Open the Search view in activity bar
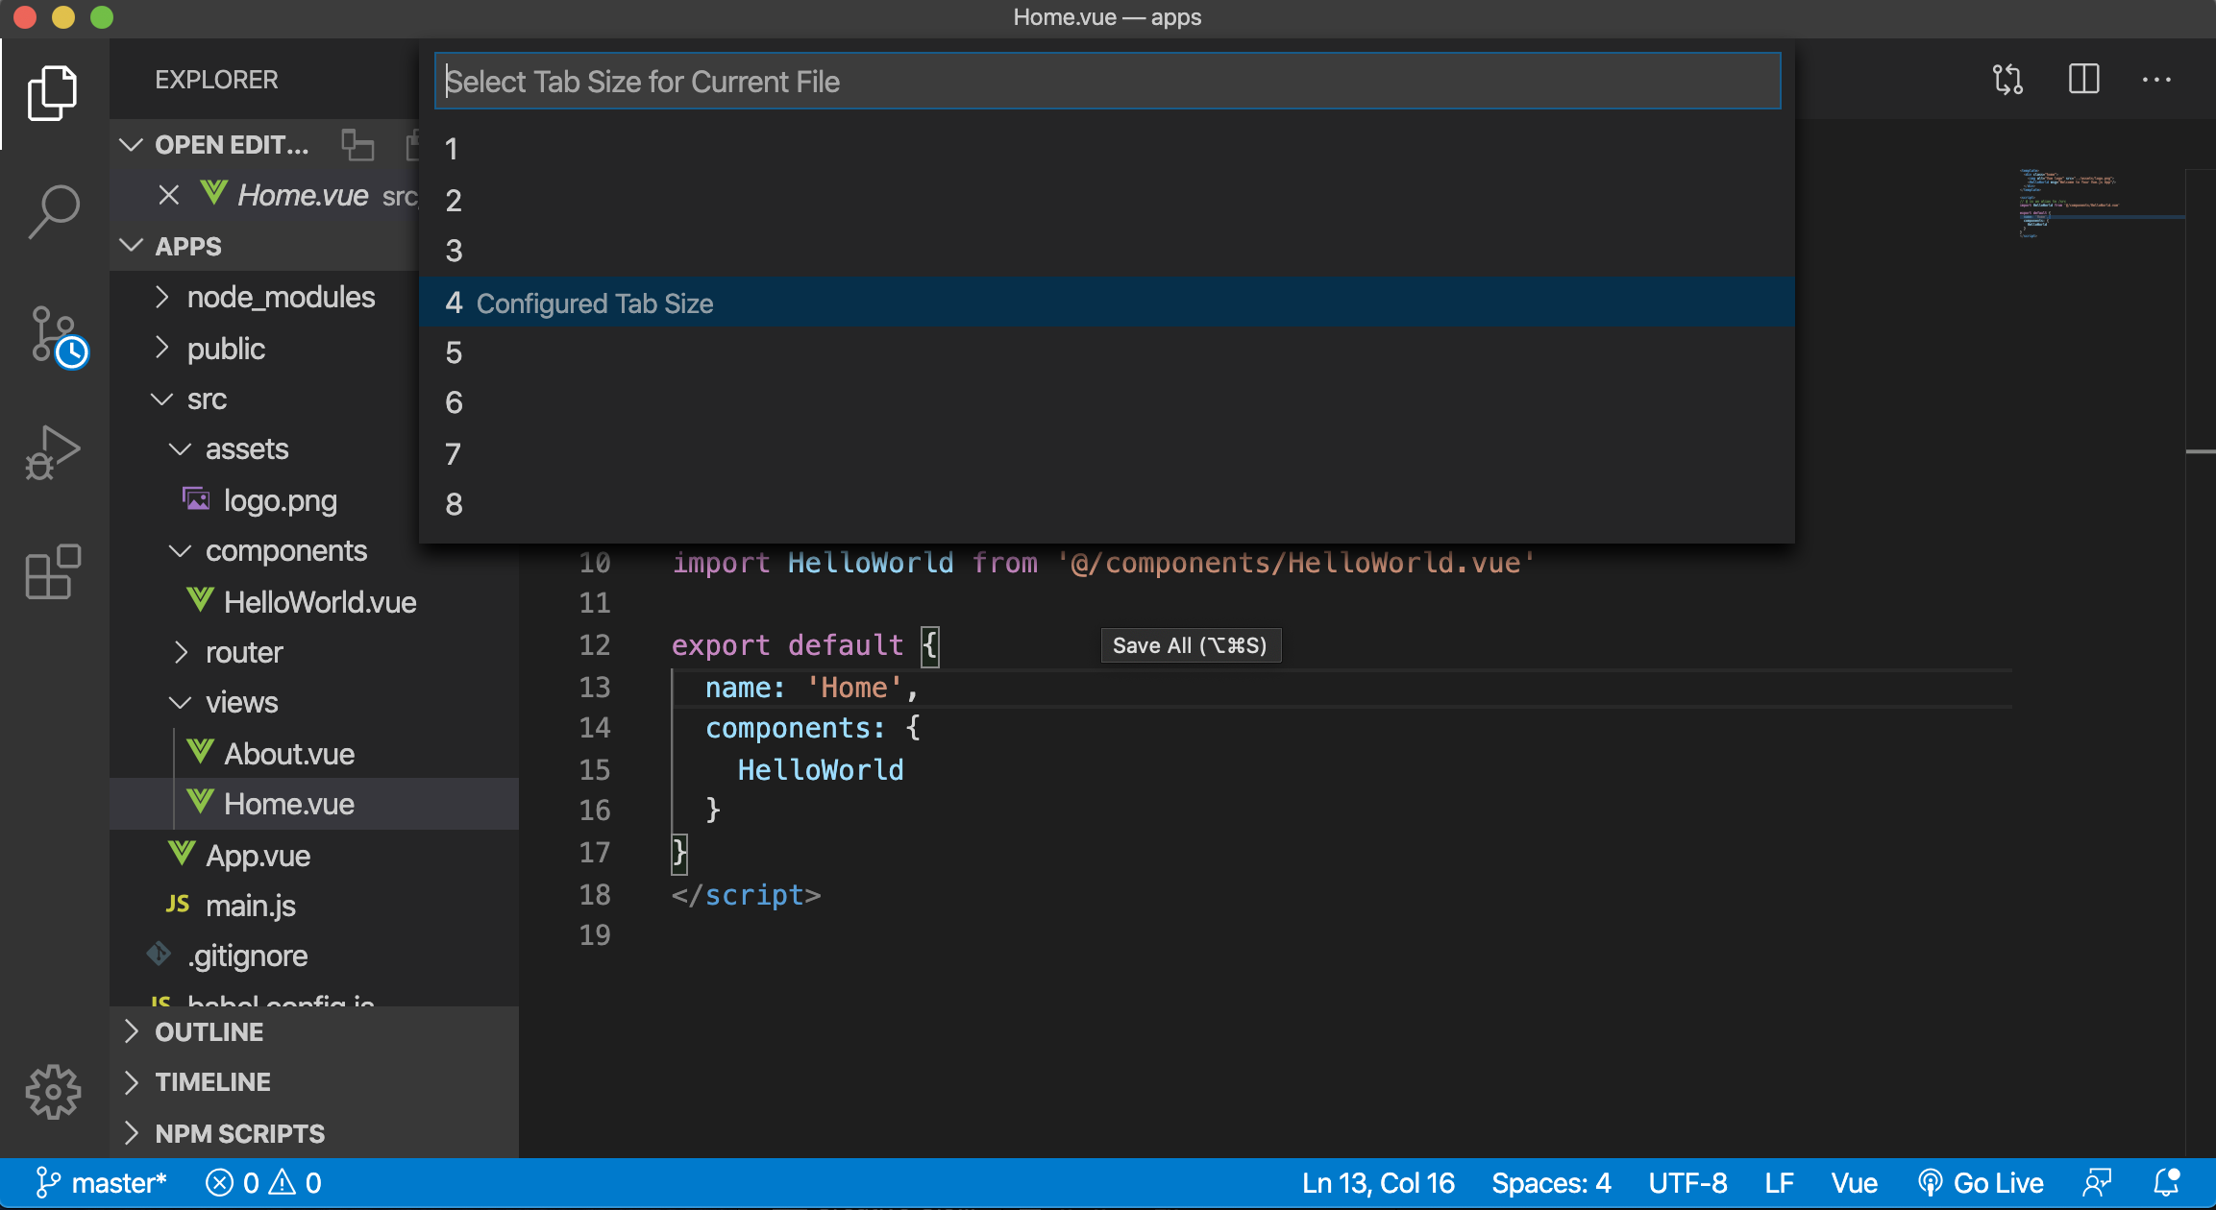This screenshot has width=2216, height=1210. click(x=54, y=210)
